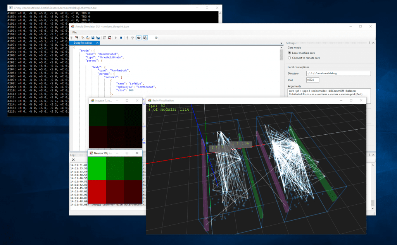Click the open blueprint folder icon
This screenshot has width=397, height=245.
point(88,38)
